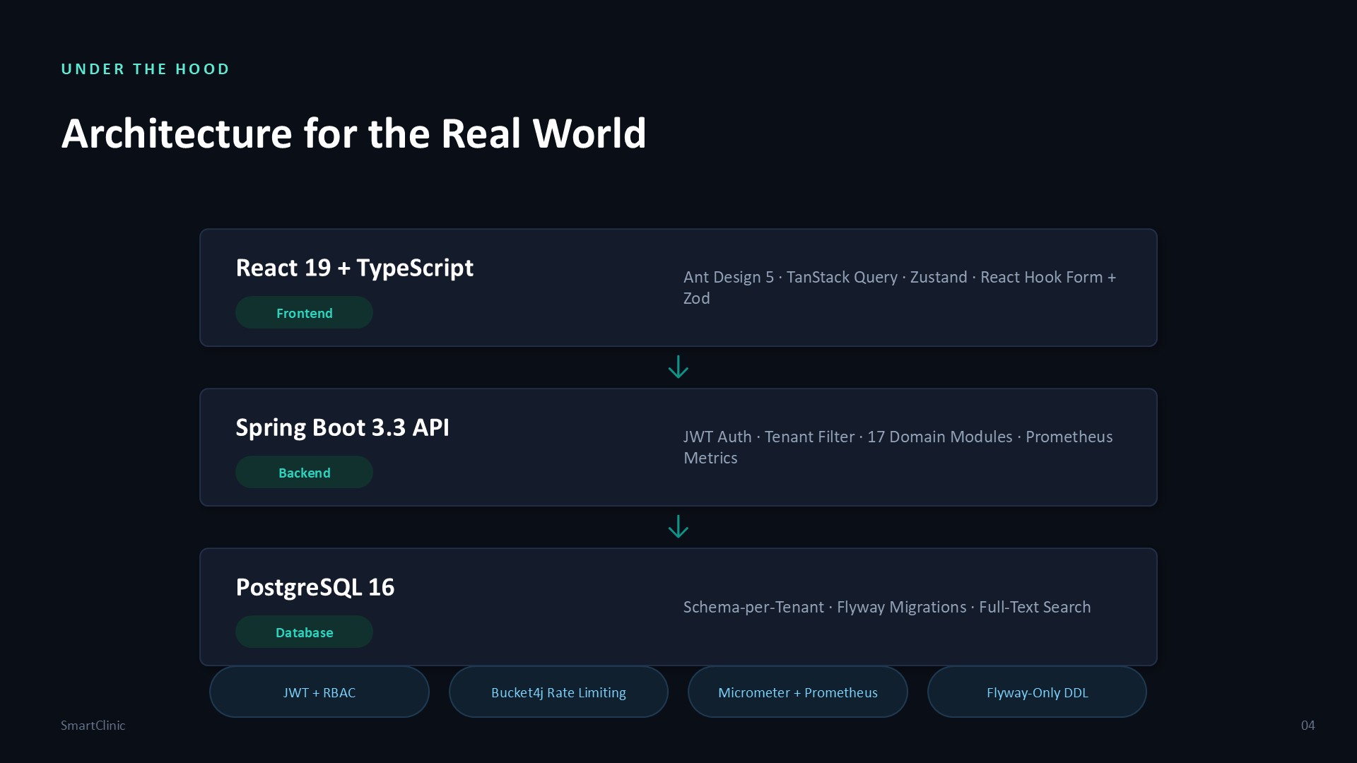1357x763 pixels.
Task: Click the SmartClinic footer text
Action: (x=93, y=726)
